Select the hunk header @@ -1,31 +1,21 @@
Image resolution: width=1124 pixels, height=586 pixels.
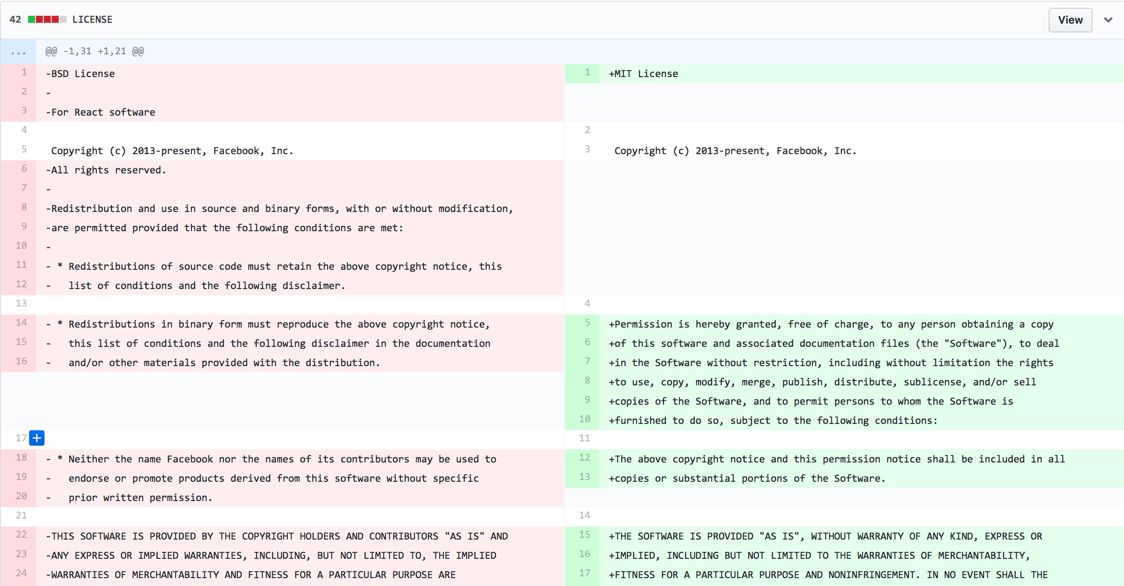click(x=95, y=51)
